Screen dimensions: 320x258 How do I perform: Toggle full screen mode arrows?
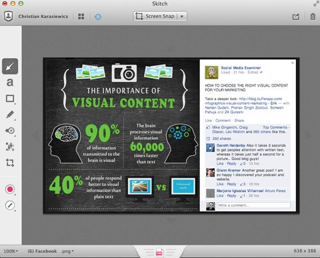click(316, 4)
